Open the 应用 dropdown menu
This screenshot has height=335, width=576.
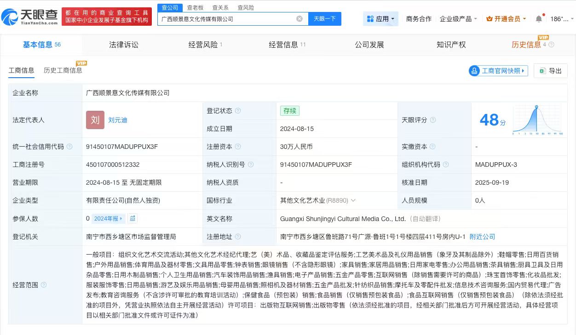(380, 19)
